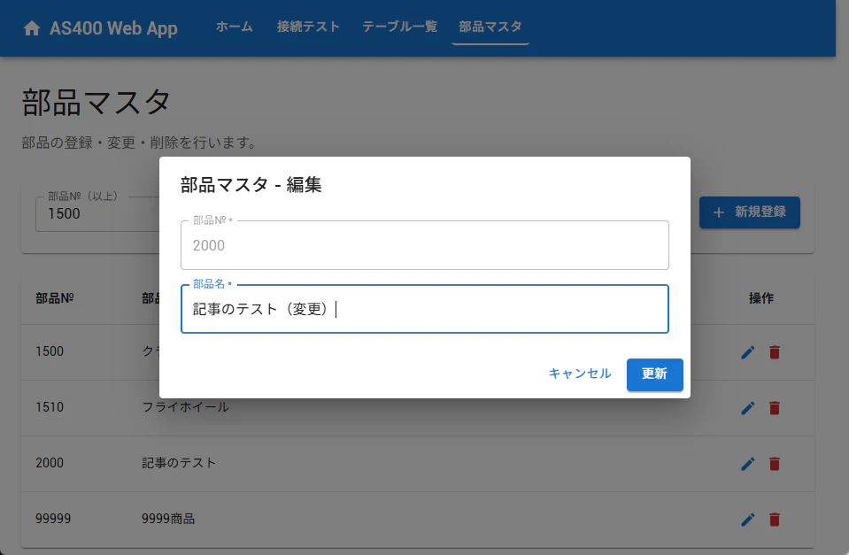
Task: Click the dialog title 部品マスタ - 編集
Action: pos(251,185)
